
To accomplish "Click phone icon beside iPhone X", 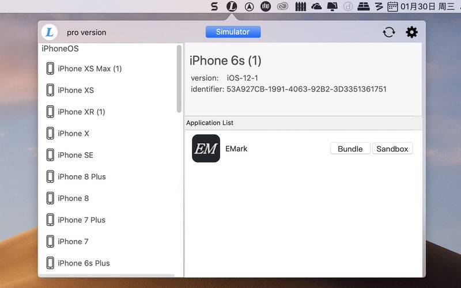I will (x=50, y=134).
